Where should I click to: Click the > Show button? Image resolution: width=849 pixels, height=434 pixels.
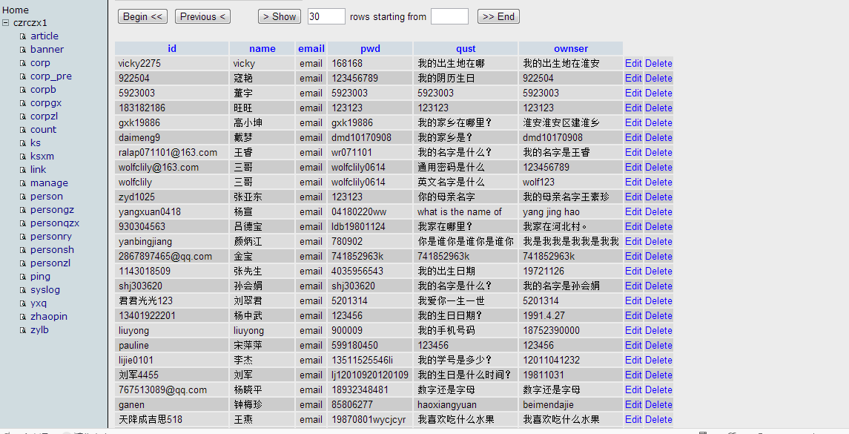pos(280,17)
